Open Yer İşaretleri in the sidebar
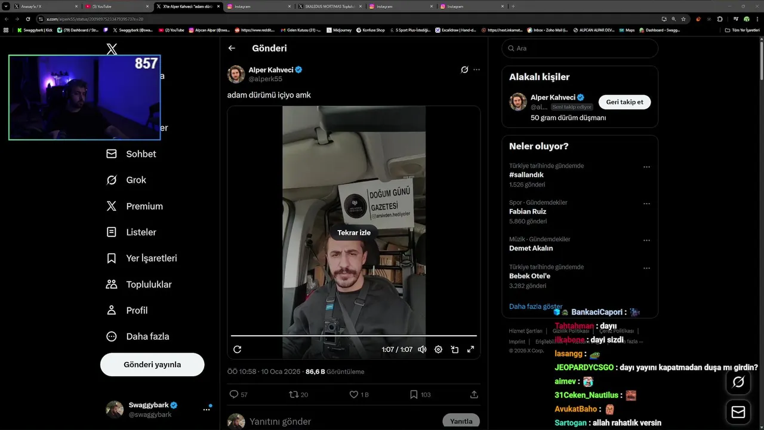Viewport: 764px width, 430px height. pyautogui.click(x=141, y=259)
